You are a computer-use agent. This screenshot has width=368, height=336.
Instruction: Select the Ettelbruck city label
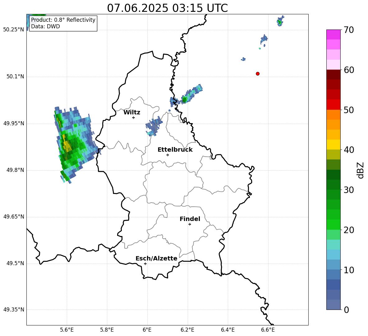[175, 150]
